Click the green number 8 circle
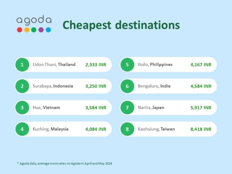 click(x=127, y=129)
